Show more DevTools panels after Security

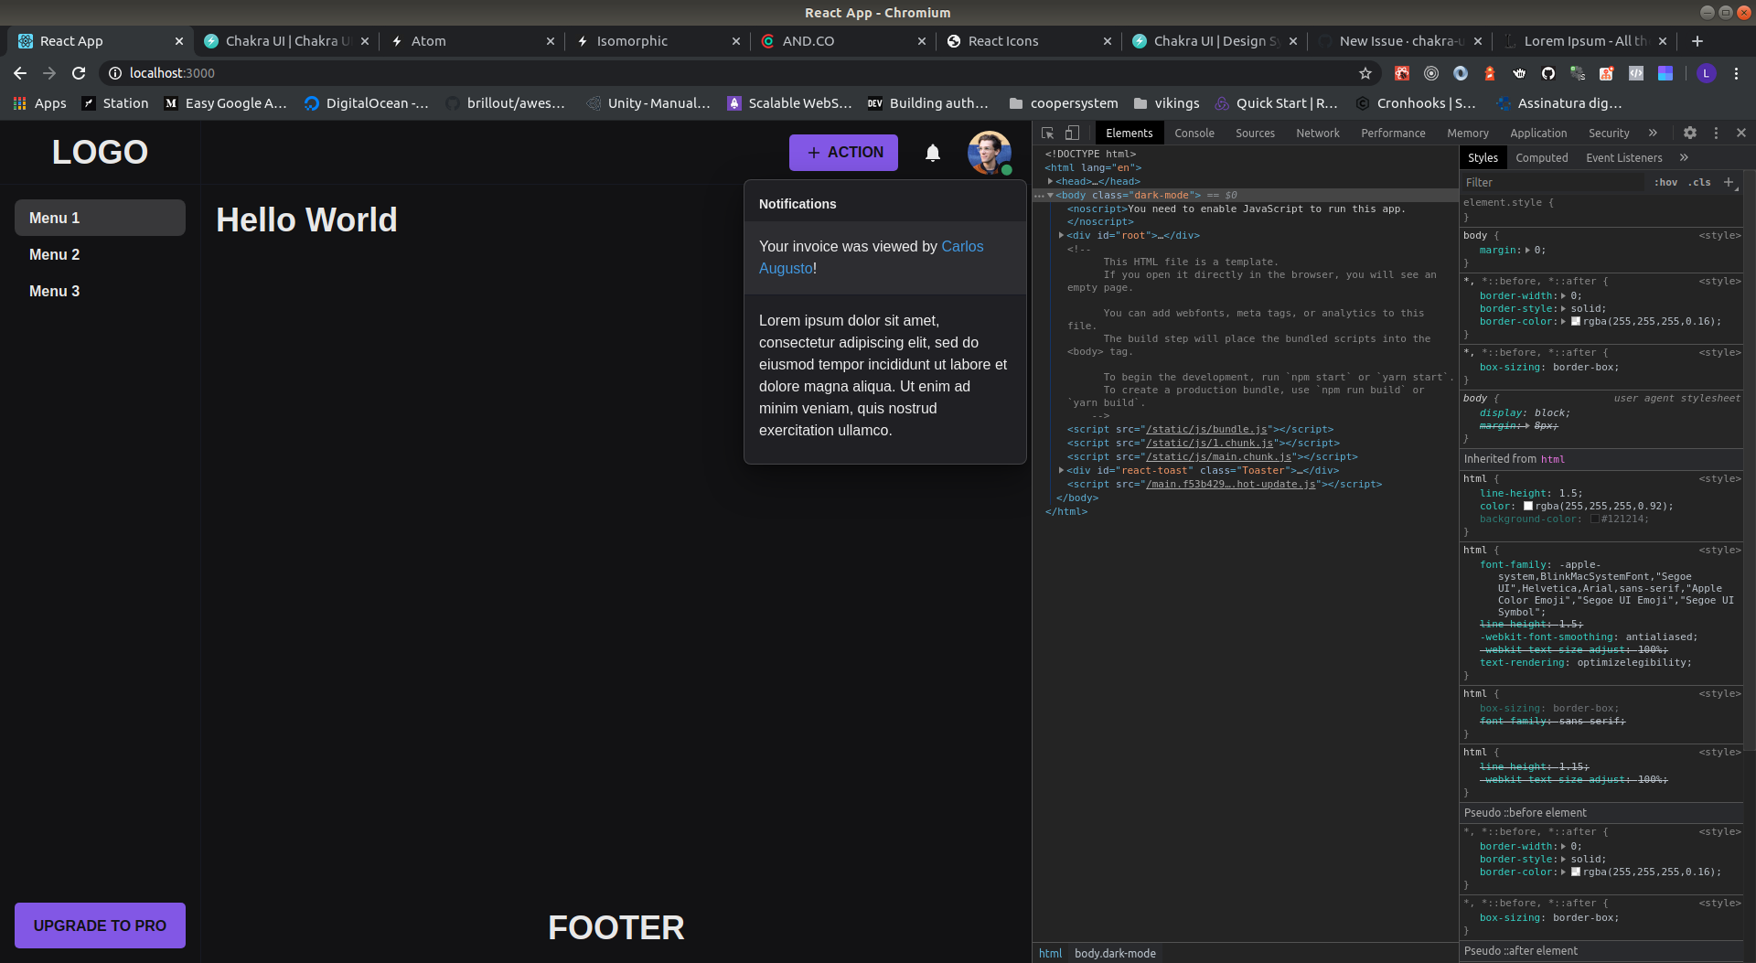[1653, 133]
